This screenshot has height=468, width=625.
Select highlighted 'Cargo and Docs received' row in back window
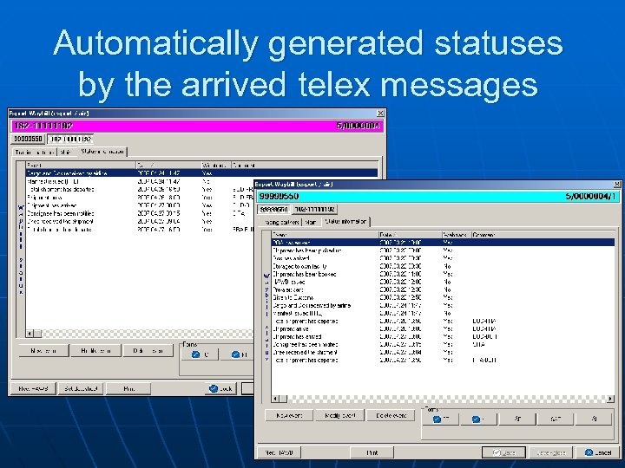[201, 173]
